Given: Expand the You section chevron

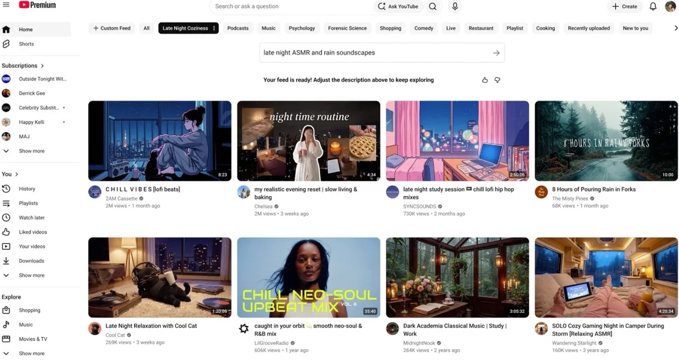Looking at the screenshot, I should pyautogui.click(x=16, y=174).
